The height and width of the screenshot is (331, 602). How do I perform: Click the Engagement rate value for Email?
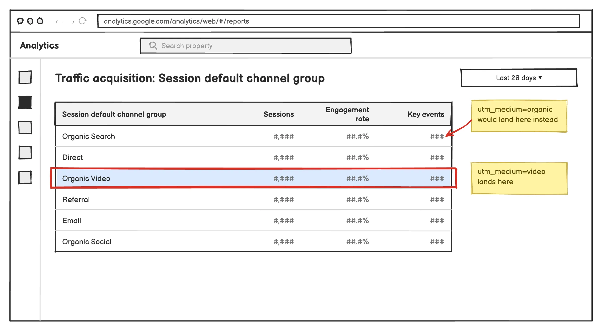click(358, 221)
